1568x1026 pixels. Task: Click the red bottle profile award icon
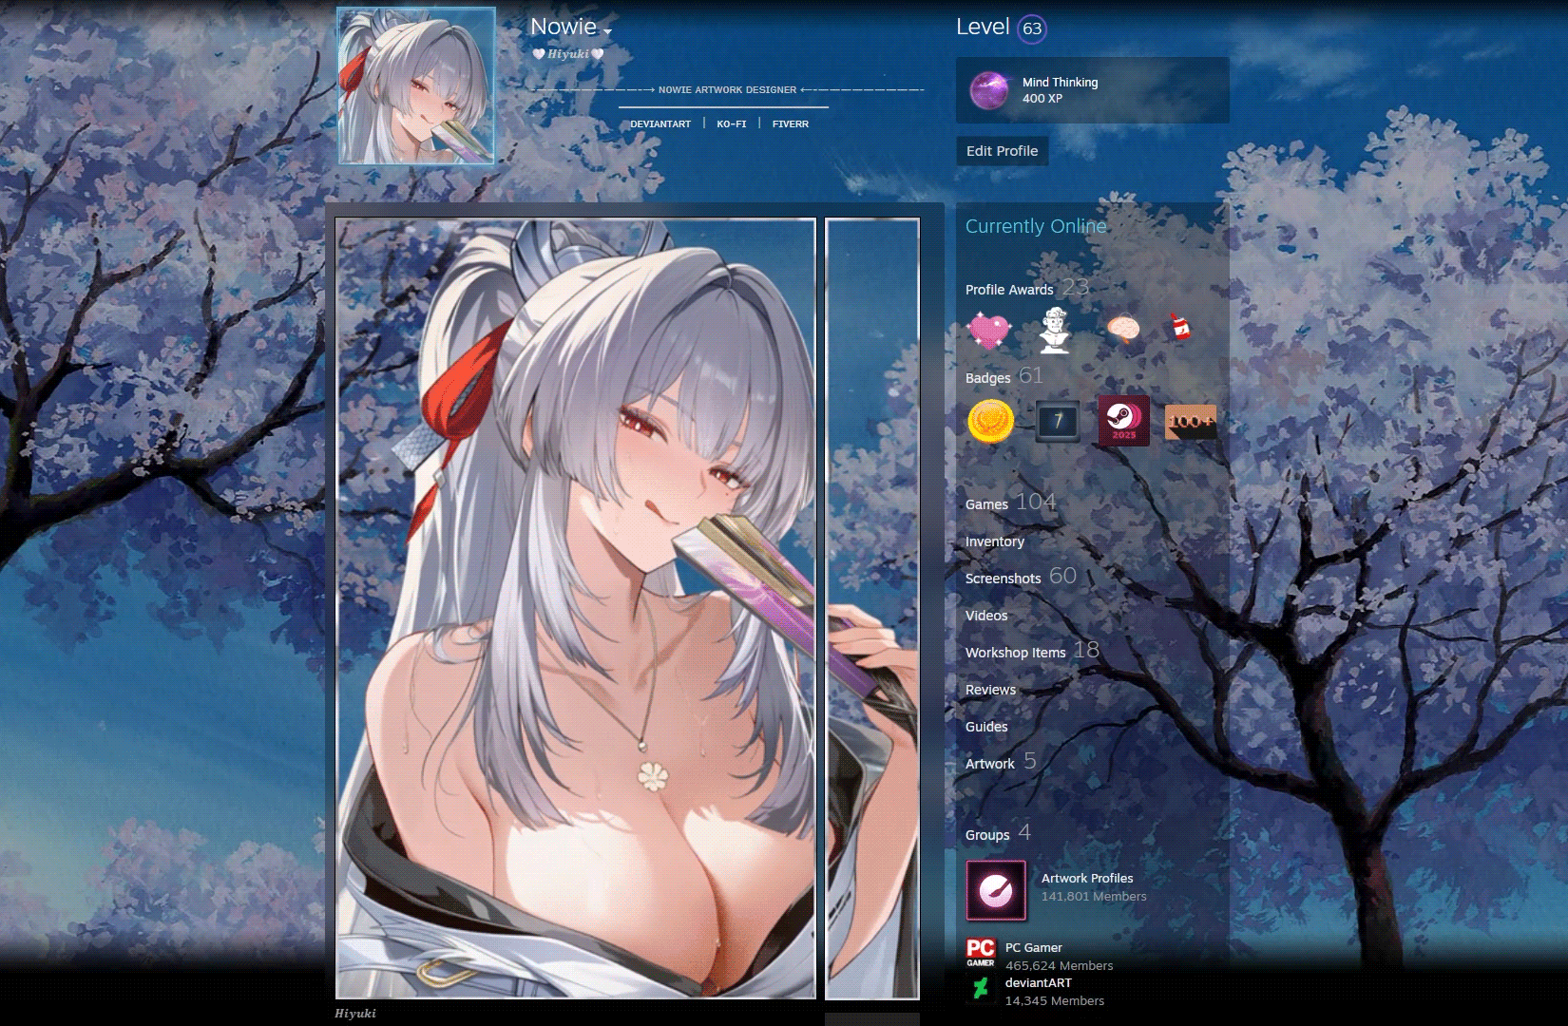pos(1179,329)
